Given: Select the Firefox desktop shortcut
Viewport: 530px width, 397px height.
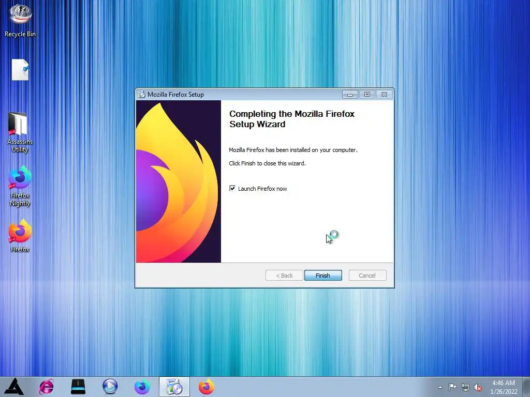Looking at the screenshot, I should point(20,236).
